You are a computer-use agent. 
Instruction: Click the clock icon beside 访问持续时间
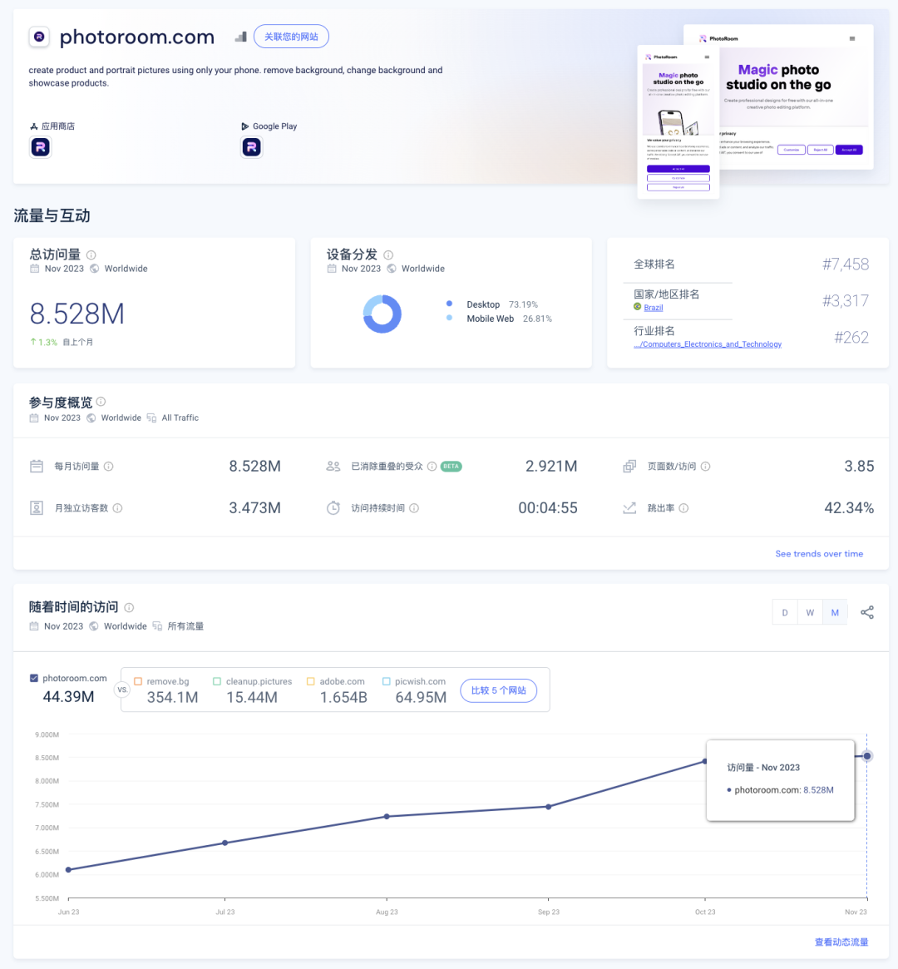tap(333, 508)
